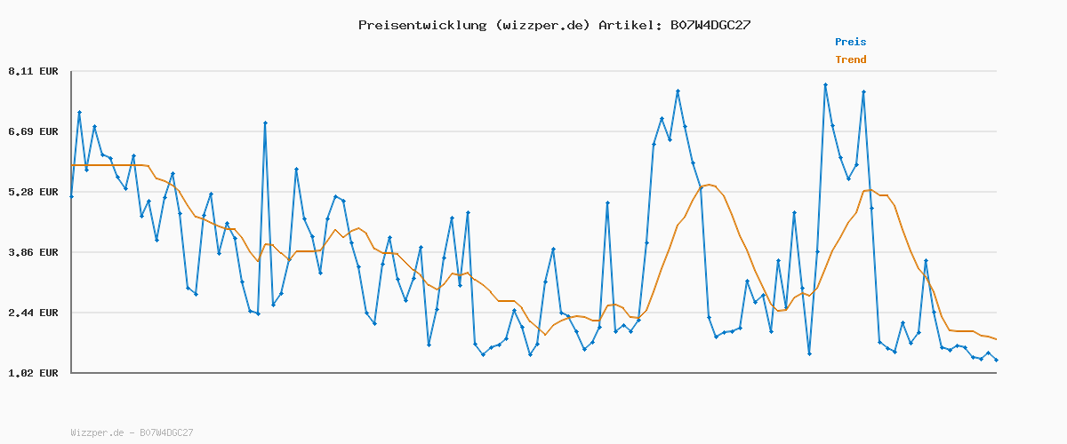Screen dimensions: 1067x444
Task: Click the 5.28 EUR axis label
Action: [x=33, y=192]
